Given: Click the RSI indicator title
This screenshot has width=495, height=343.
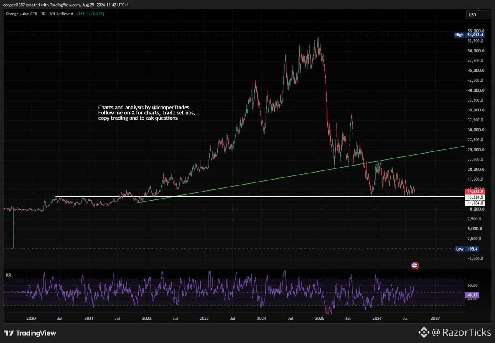Looking at the screenshot, I should pos(9,275).
